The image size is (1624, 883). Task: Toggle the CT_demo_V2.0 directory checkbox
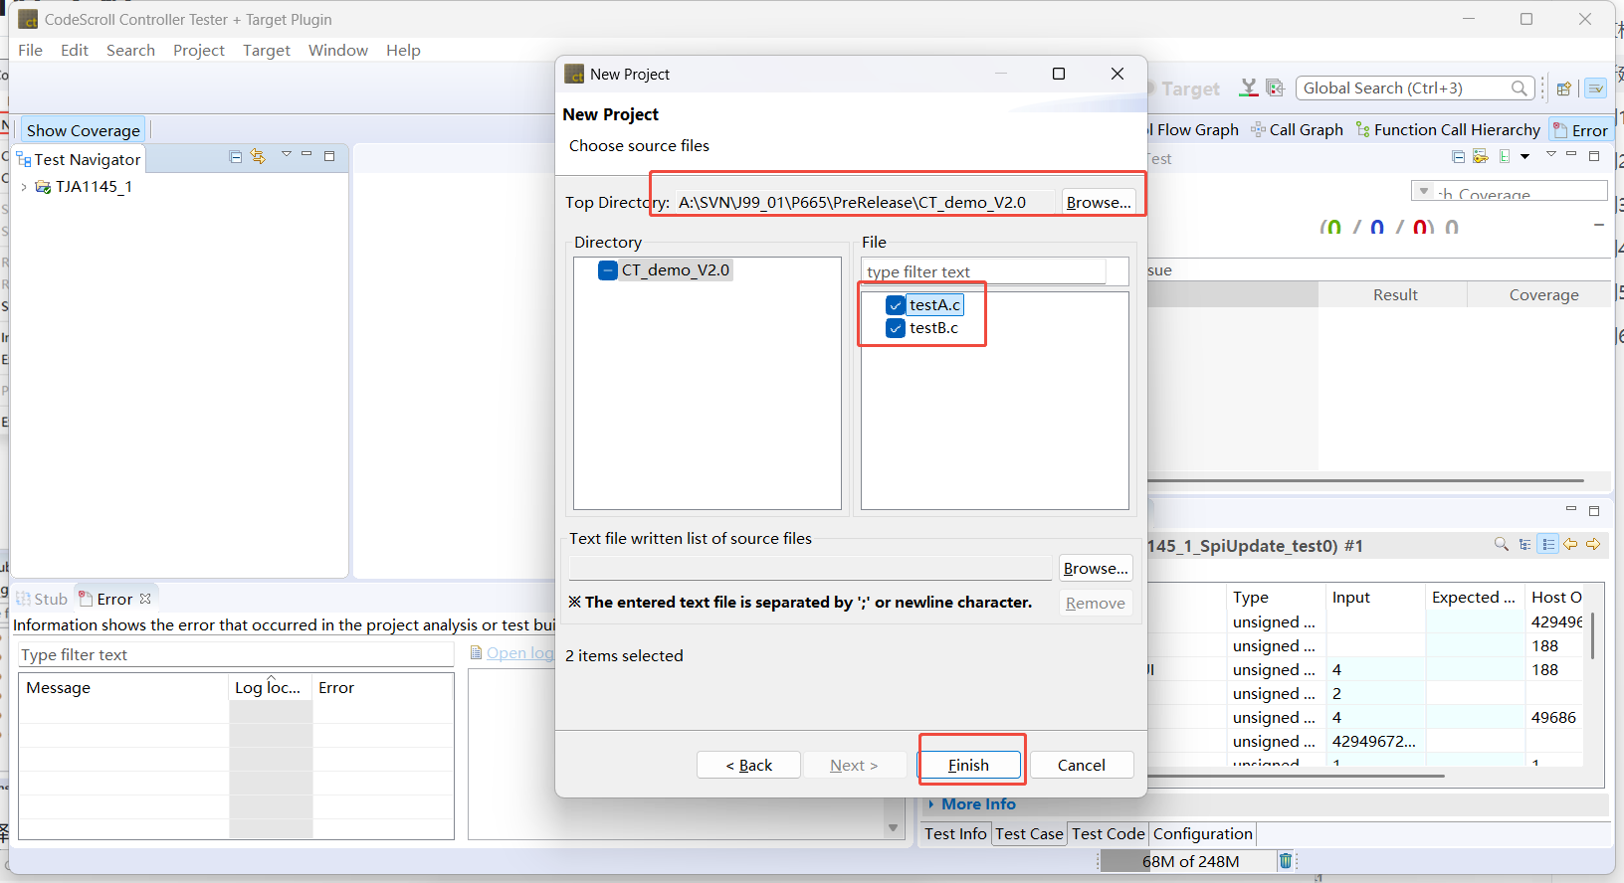608,270
